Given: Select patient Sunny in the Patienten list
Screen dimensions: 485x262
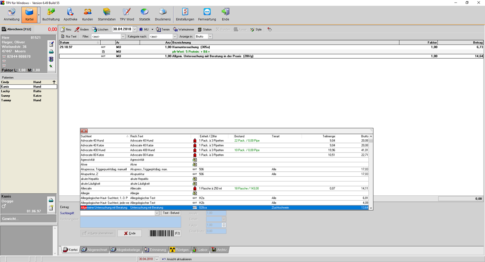Looking at the screenshot, I should point(6,96).
